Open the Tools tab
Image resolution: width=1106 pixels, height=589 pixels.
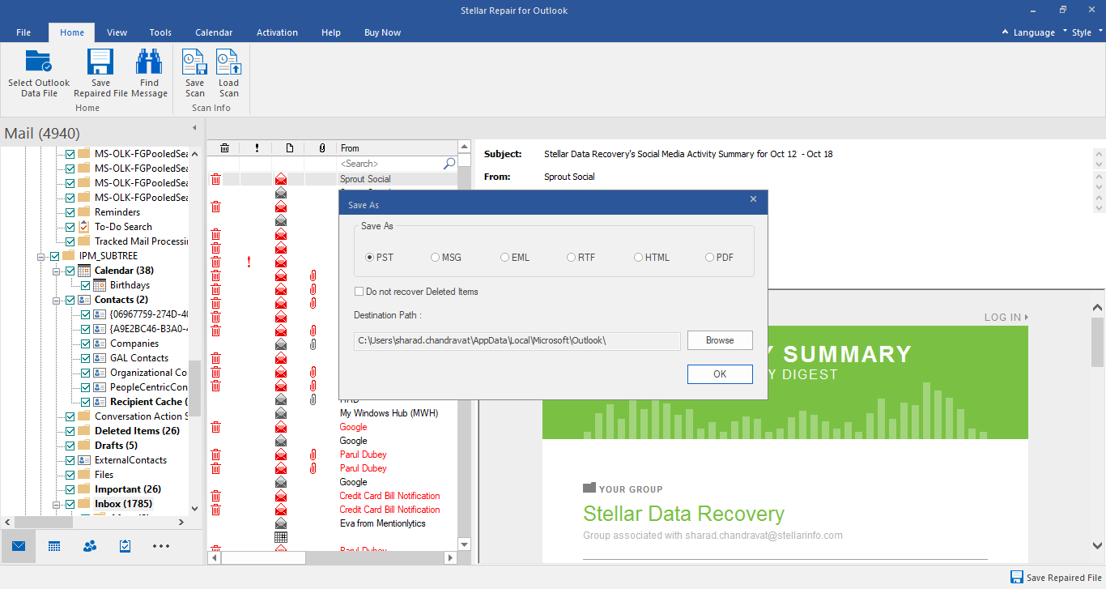[x=160, y=32]
